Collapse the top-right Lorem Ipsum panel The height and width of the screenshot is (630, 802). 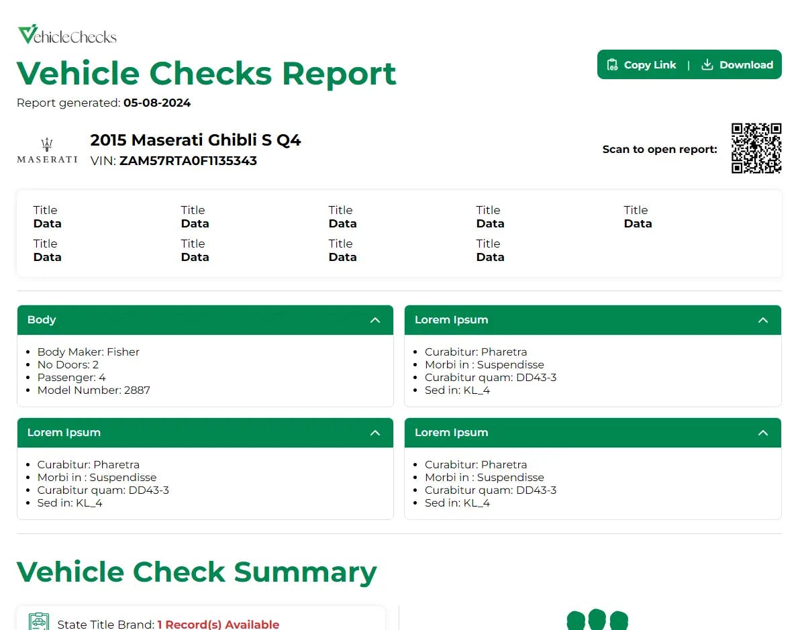tap(763, 320)
